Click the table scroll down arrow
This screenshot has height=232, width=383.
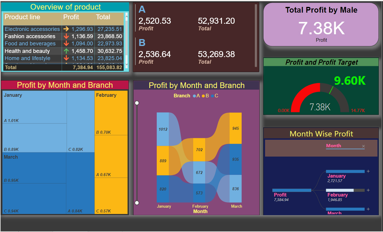click(x=126, y=64)
